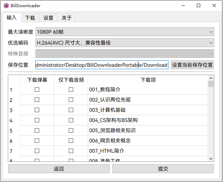
Task: Select the 003_计算机基础 item
Action: tap(148, 110)
